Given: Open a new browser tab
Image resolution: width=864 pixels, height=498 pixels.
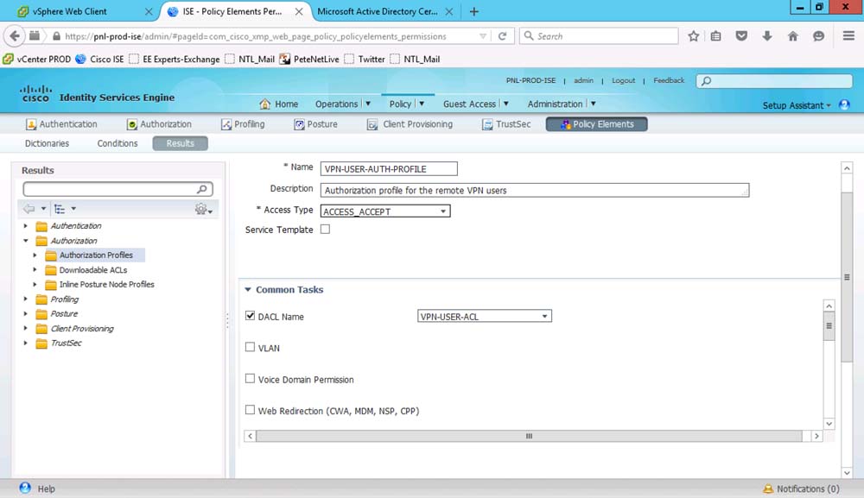Looking at the screenshot, I should coord(473,11).
